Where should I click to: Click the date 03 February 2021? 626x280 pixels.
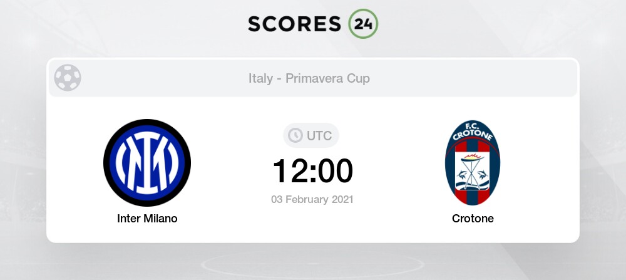pos(312,200)
